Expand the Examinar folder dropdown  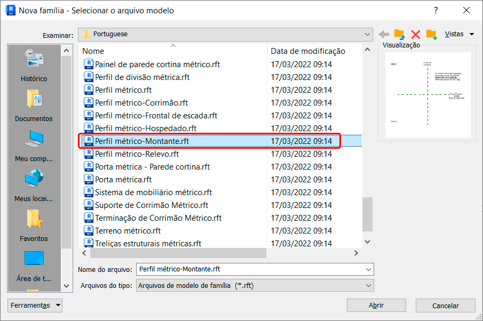pos(367,34)
